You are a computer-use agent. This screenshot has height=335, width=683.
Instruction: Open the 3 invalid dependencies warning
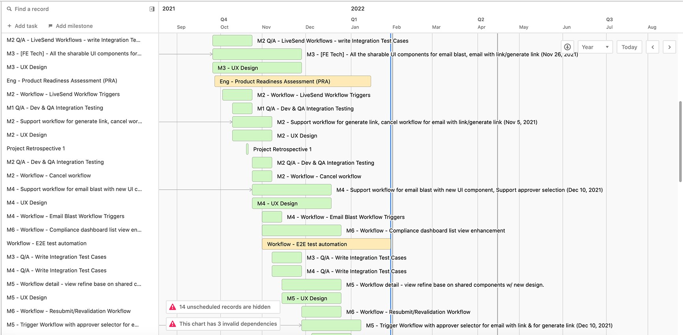coord(223,324)
